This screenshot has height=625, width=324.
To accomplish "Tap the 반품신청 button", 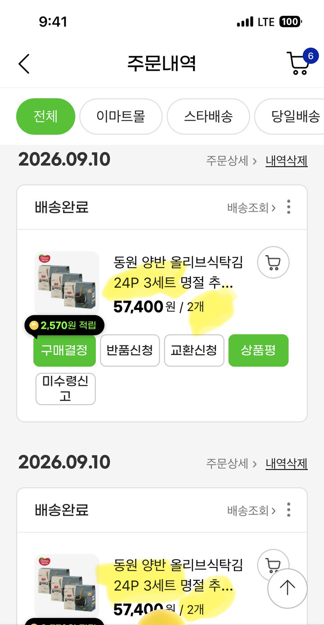I will pos(130,350).
